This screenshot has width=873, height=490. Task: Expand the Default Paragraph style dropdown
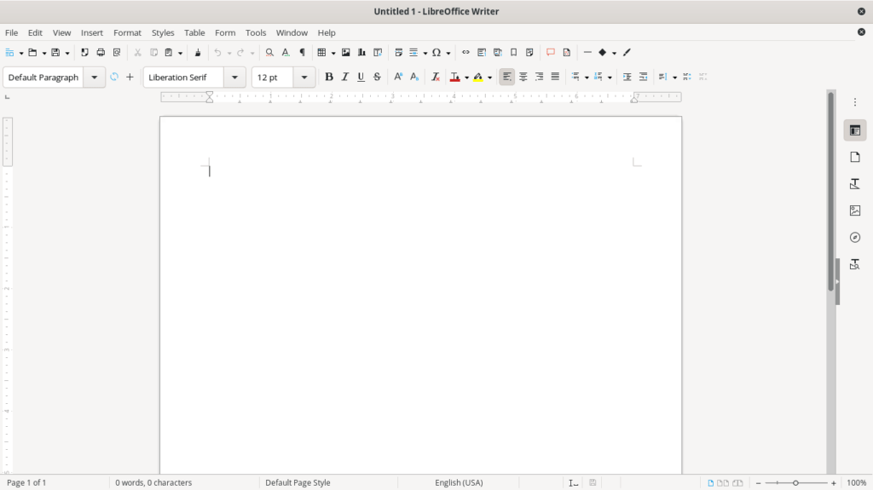(x=94, y=77)
